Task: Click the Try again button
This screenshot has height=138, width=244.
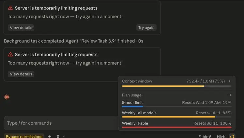Action: point(146,28)
